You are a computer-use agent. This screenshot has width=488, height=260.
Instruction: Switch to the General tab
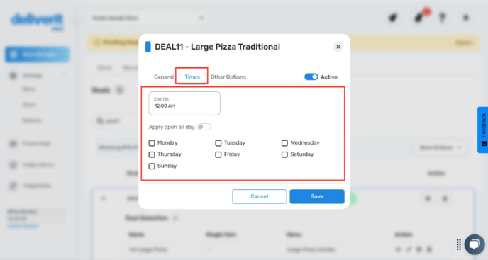click(x=164, y=77)
